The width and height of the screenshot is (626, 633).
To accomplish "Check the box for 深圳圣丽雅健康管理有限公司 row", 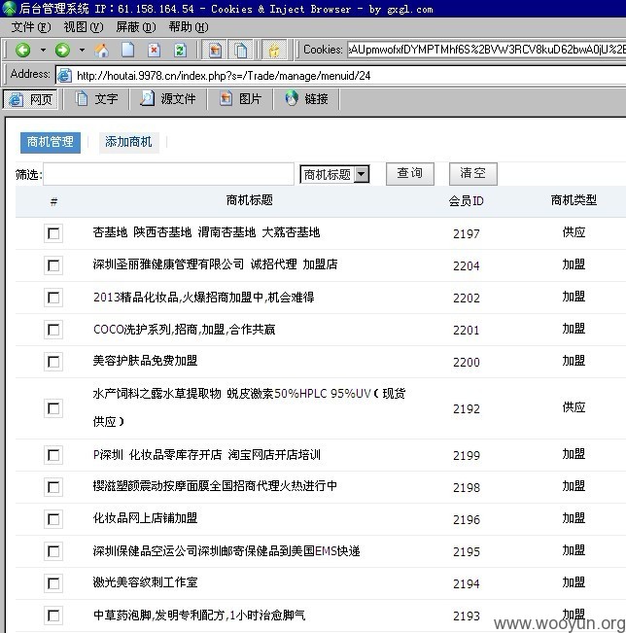I will click(x=53, y=265).
